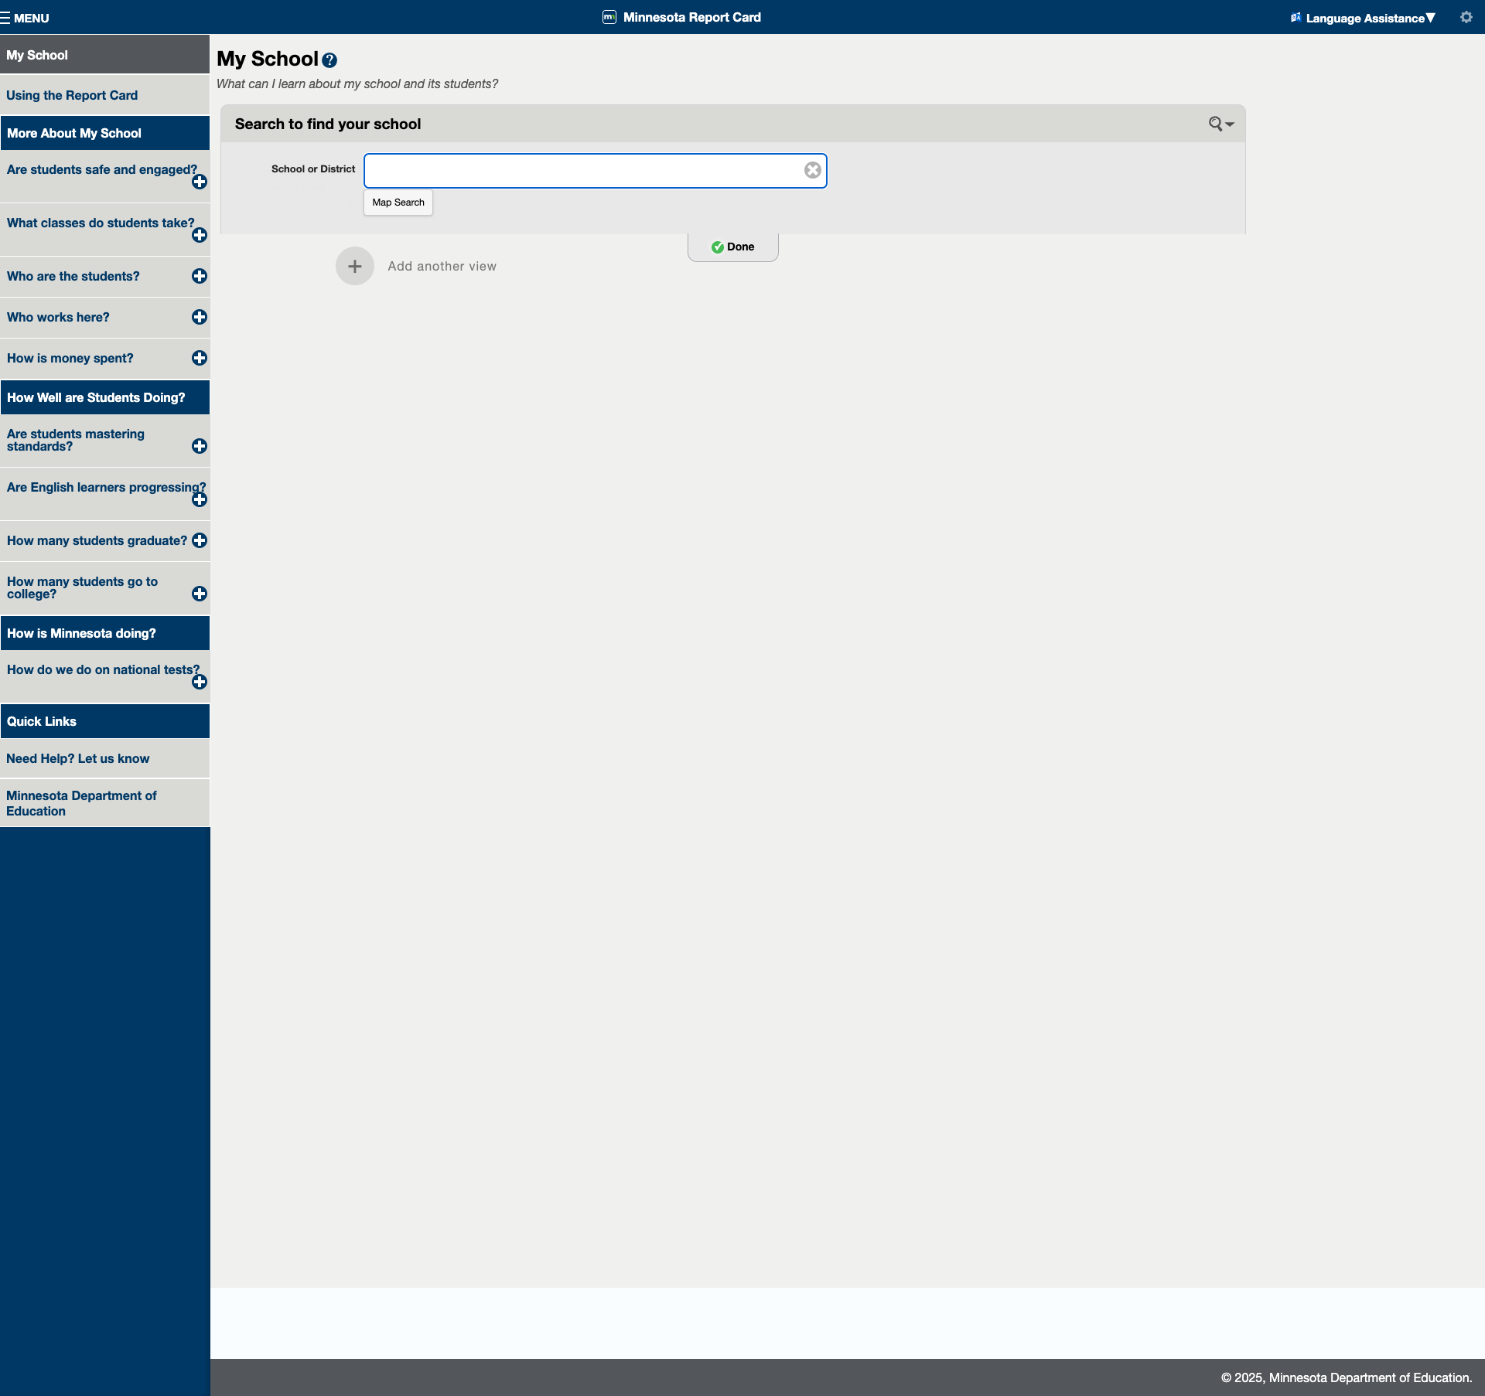
Task: Expand 'How many students graduate?' plus icon
Action: (200, 540)
